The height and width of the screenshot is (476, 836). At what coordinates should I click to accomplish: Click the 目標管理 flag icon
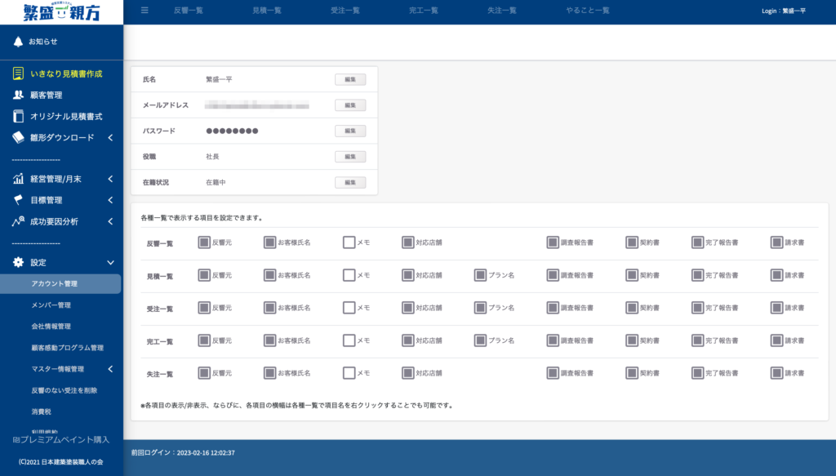[x=18, y=200]
